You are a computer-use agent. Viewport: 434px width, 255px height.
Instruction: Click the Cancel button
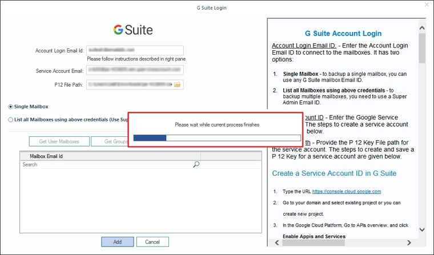pyautogui.click(x=152, y=242)
